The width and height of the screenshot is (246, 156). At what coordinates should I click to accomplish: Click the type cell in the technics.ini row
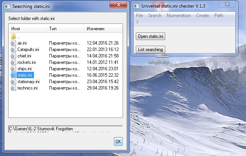(x=65, y=88)
